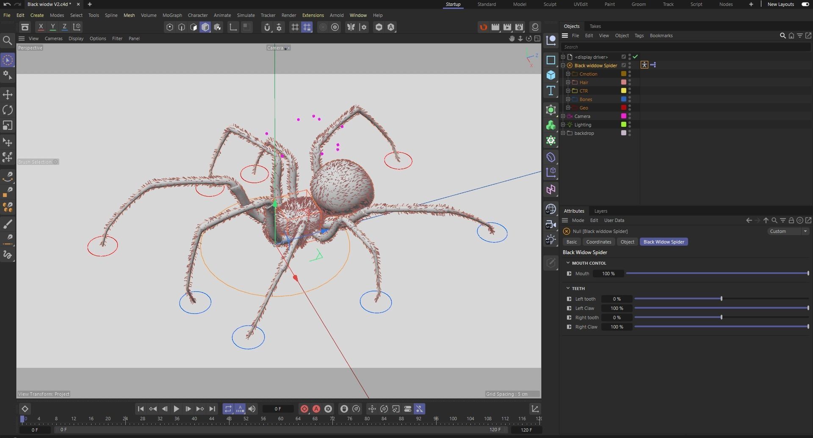The width and height of the screenshot is (813, 438).
Task: Switch to the Sculpt layout tab
Action: click(x=550, y=4)
